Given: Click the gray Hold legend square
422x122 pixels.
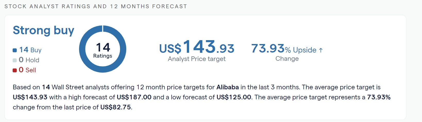Looking at the screenshot, I should click(15, 60).
